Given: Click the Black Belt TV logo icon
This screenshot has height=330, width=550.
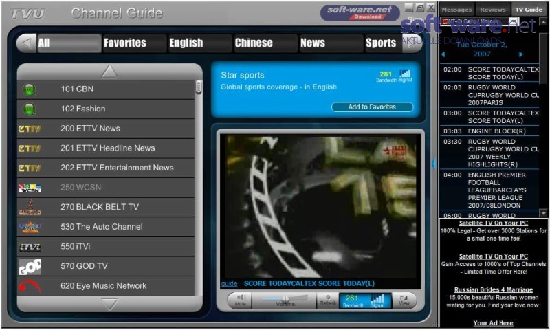Looking at the screenshot, I should point(30,207).
